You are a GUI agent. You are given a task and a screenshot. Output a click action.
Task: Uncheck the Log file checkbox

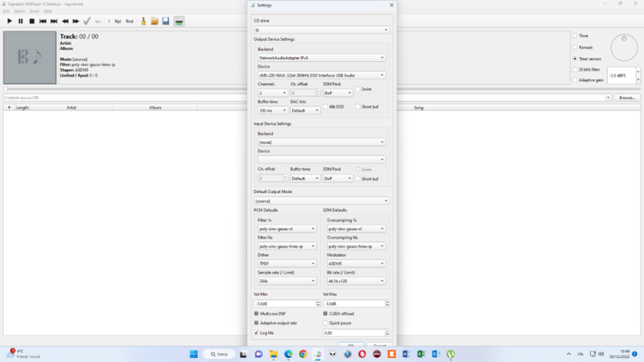[256, 333]
